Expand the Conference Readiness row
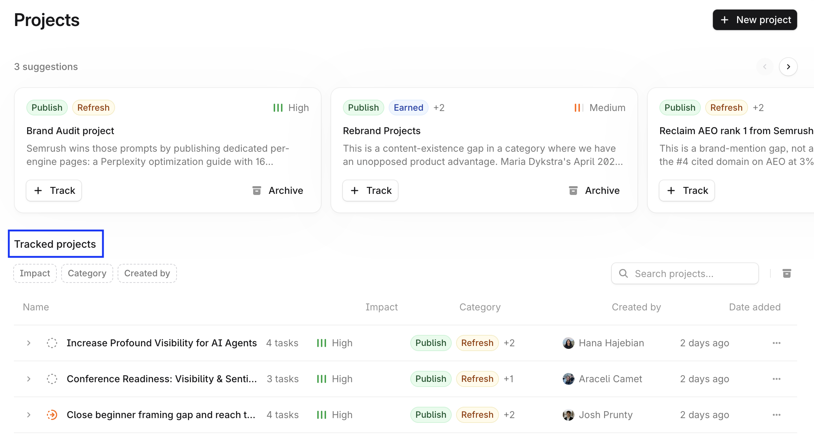 coord(29,379)
